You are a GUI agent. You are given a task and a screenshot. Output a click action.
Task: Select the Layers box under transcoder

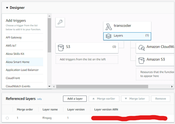(x=127, y=36)
